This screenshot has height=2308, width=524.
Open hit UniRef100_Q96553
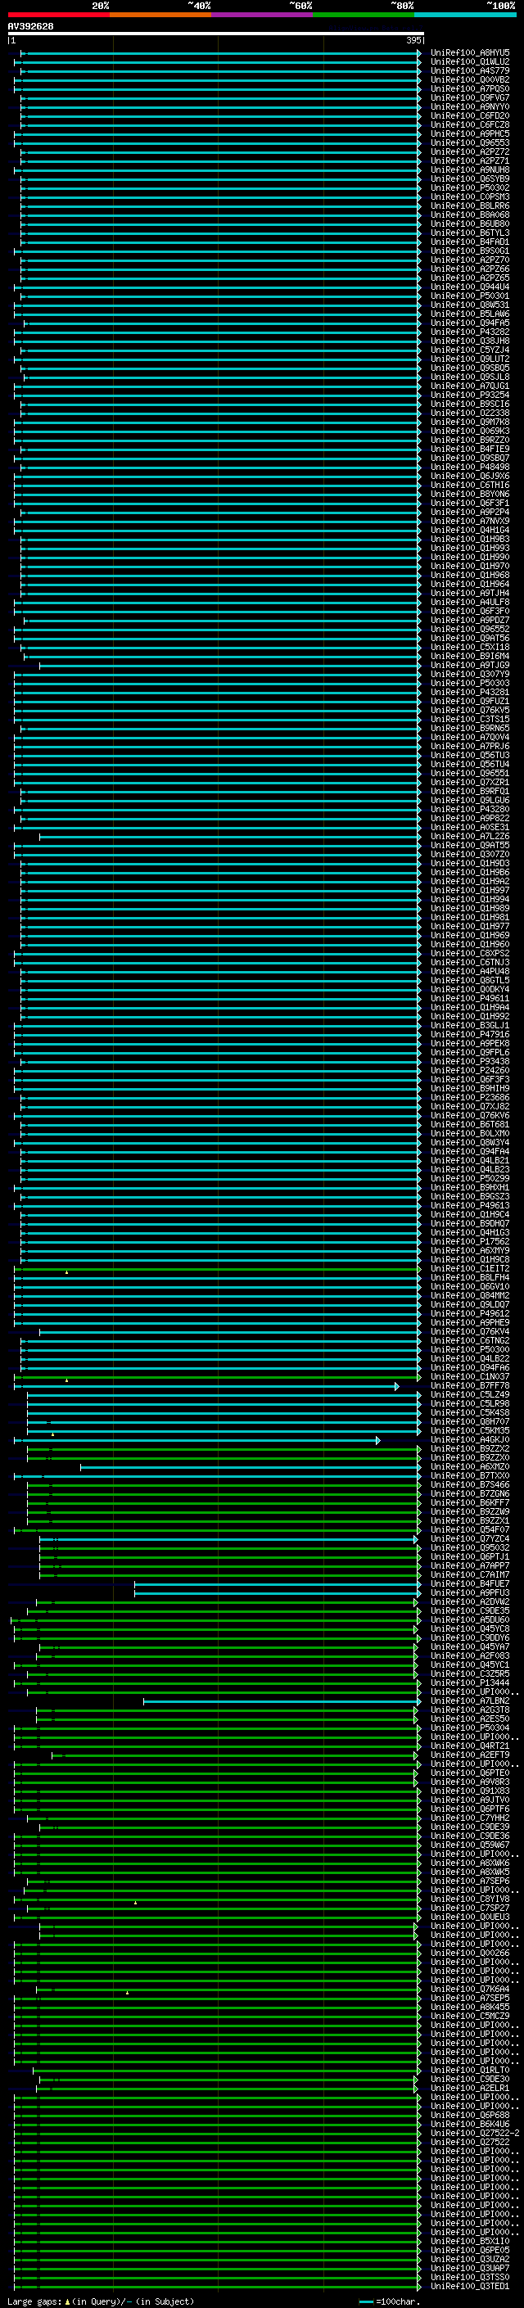point(470,143)
